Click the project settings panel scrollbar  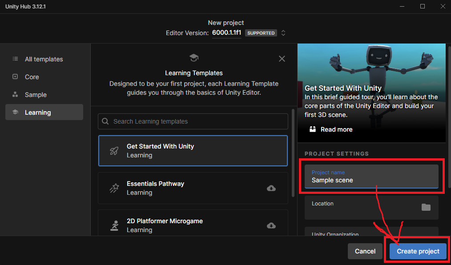click(449, 116)
